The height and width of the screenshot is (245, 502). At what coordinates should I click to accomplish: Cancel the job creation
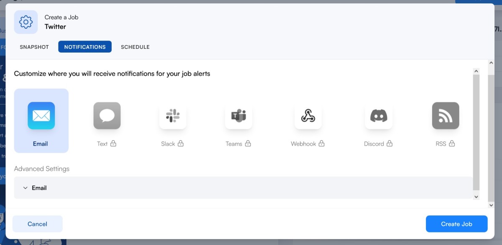pyautogui.click(x=37, y=224)
